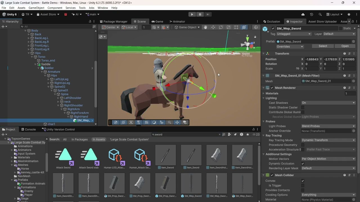Open the Cooking Options dropdown
Screen dimensions: 360x202
pyautogui.click(x=328, y=195)
